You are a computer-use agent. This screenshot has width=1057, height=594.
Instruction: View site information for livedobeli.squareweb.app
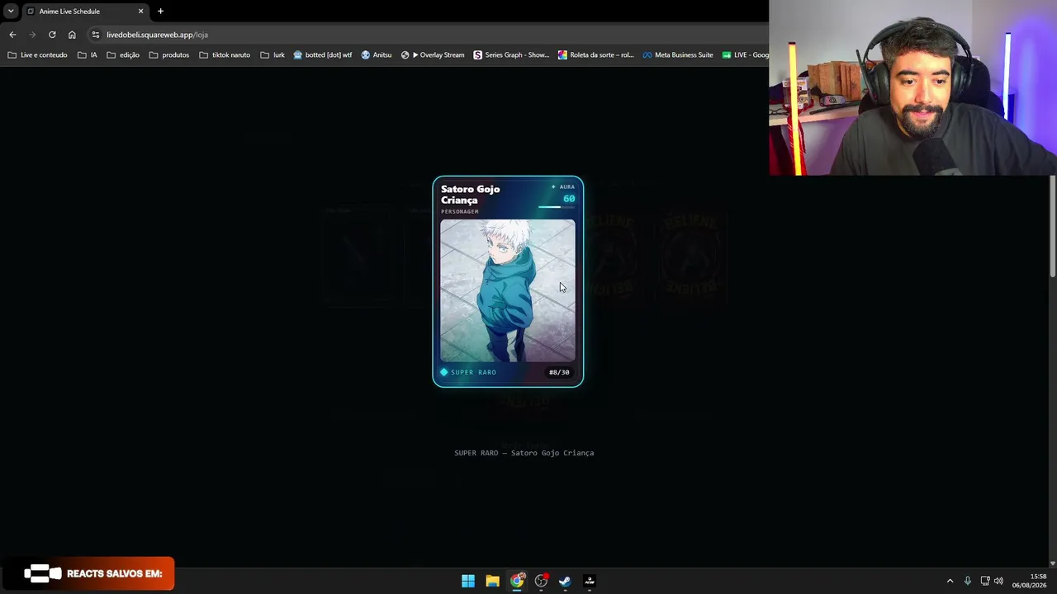coord(96,35)
